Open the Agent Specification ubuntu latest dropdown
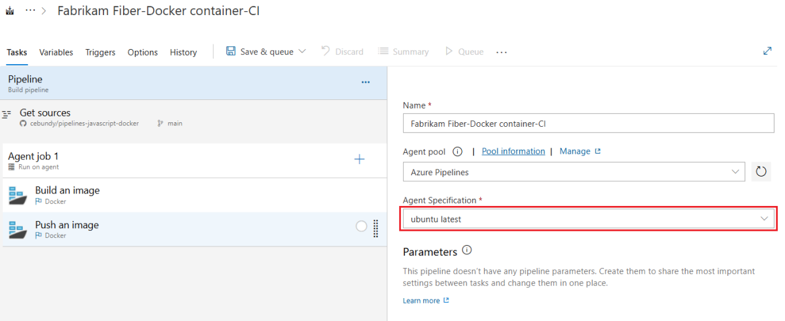Screen dimensions: 785x321 pyautogui.click(x=589, y=219)
